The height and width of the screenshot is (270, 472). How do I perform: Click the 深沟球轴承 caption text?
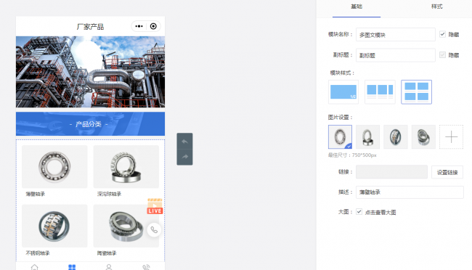[x=109, y=194]
